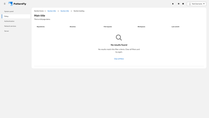This screenshot has width=209, height=118.
Task: Click Branches column header
Action: [x=73, y=27]
